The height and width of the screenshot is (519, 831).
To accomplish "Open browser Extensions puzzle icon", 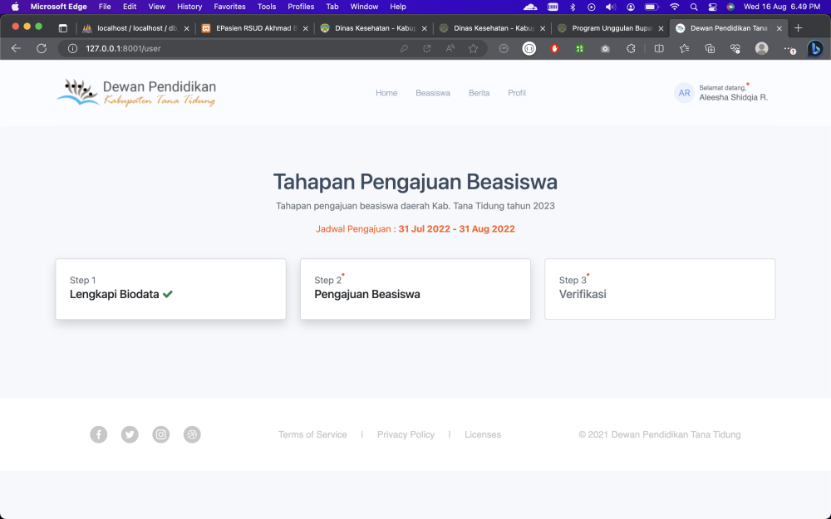I will (631, 48).
